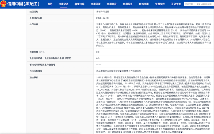214x134 pixels.
Task: Click the 吊销许可证件 value
Action: pyautogui.click(x=103, y=12)
